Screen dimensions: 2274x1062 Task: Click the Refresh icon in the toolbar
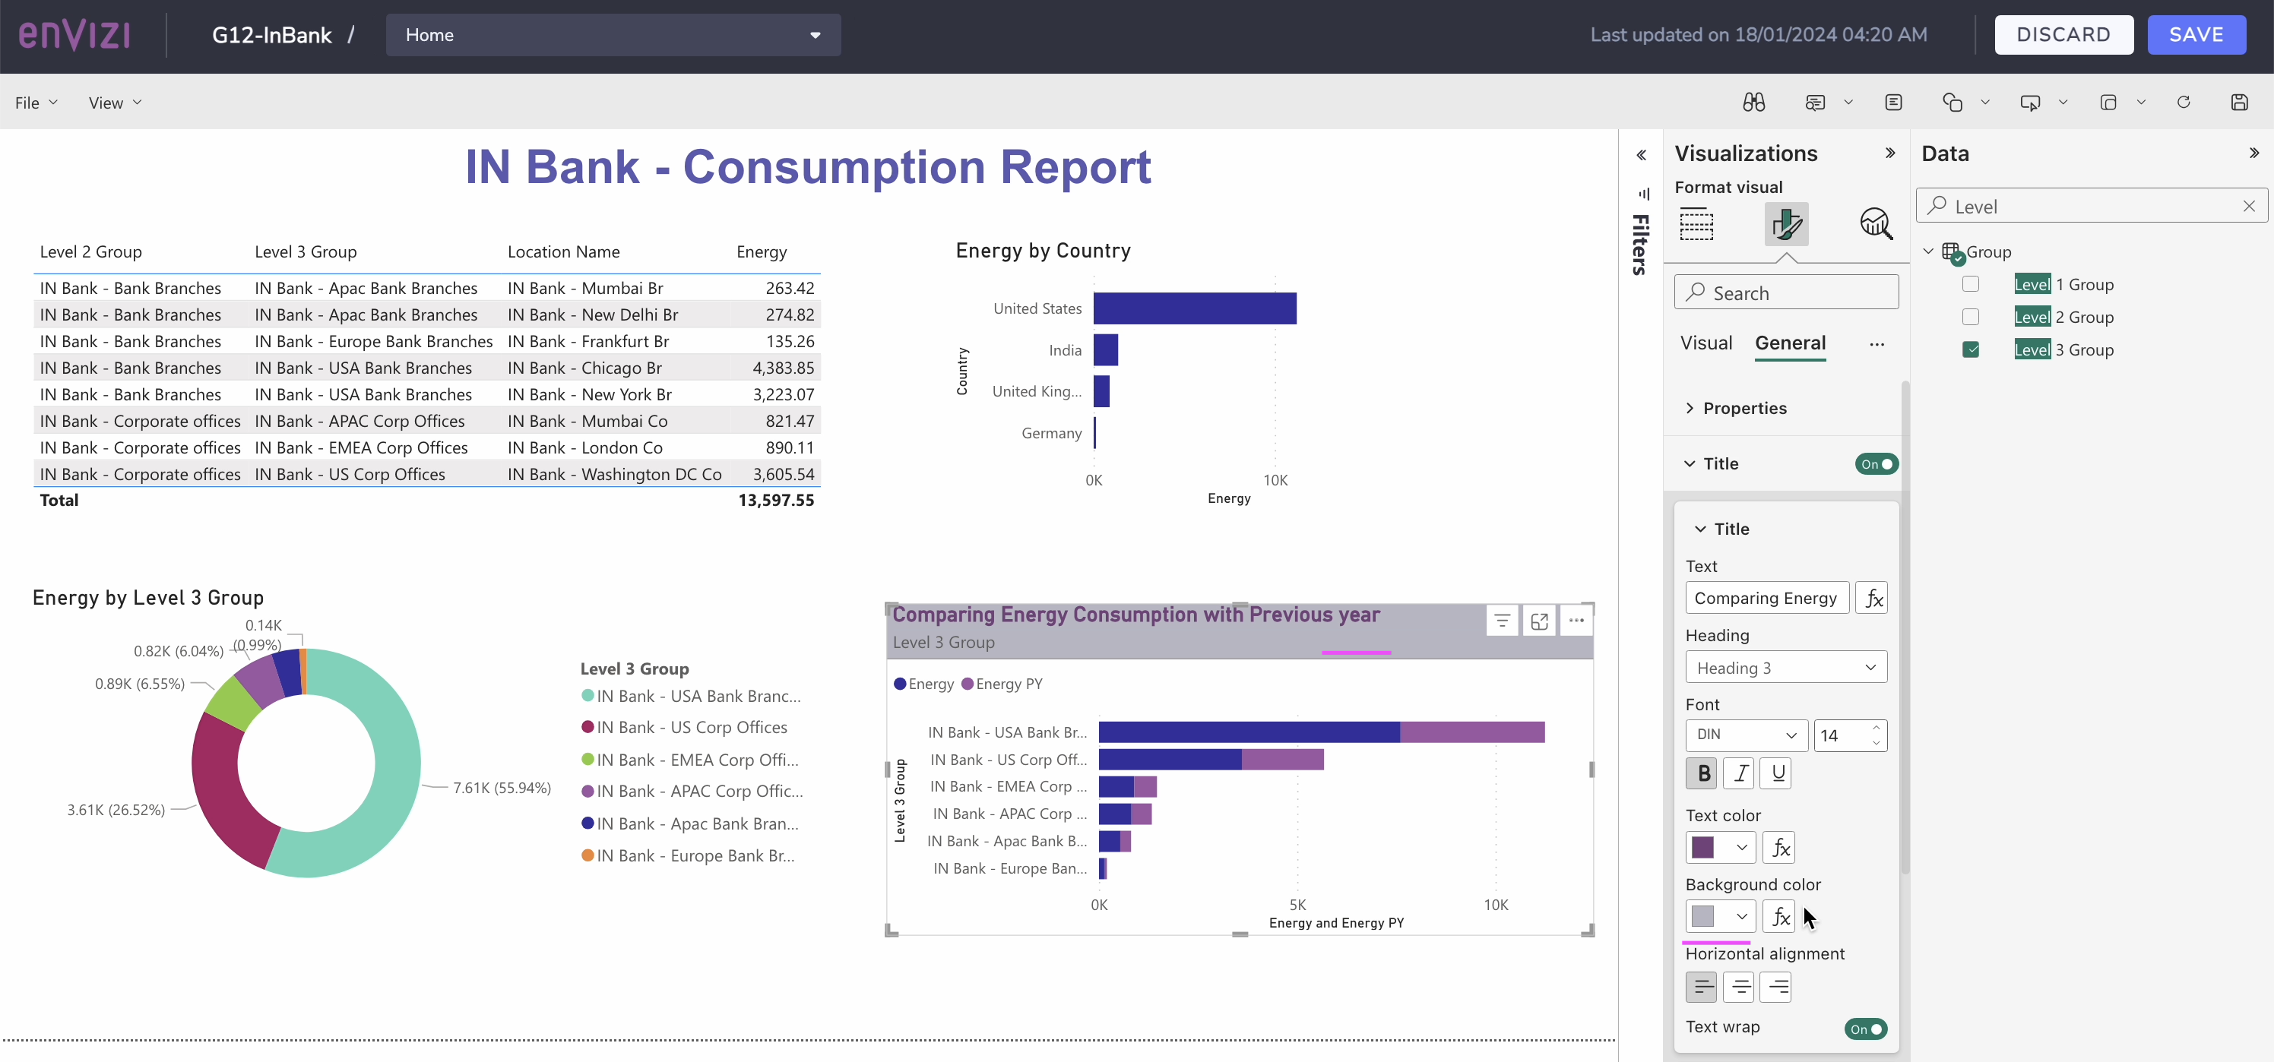2183,102
